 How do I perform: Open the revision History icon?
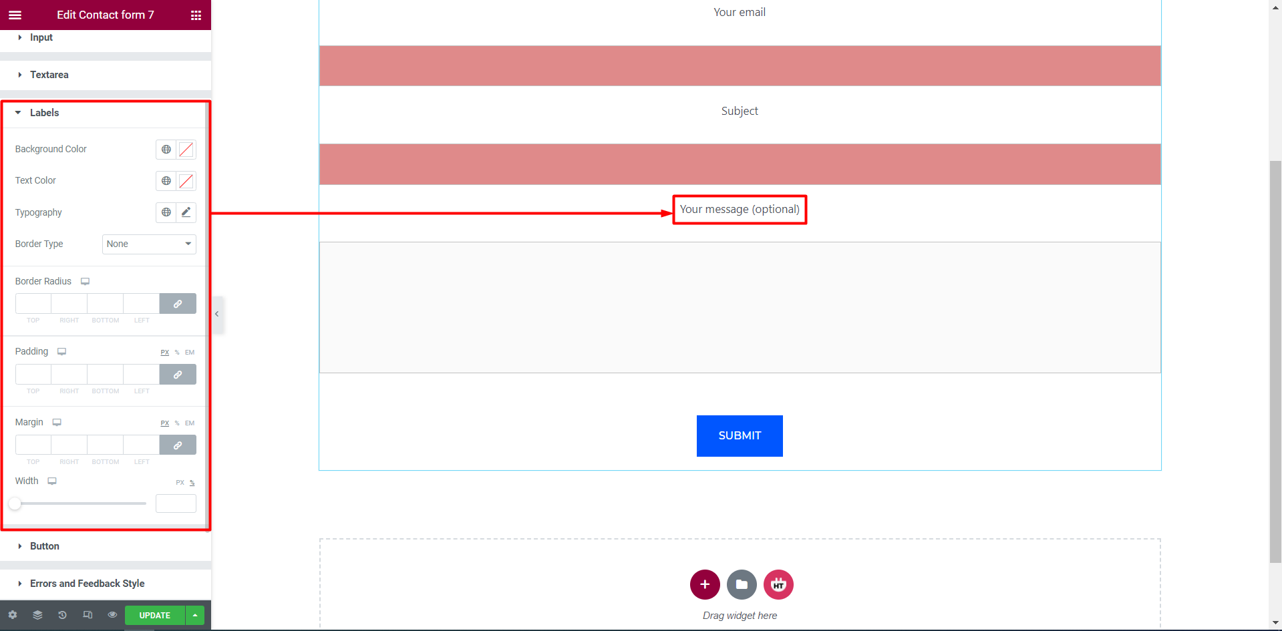pos(62,615)
